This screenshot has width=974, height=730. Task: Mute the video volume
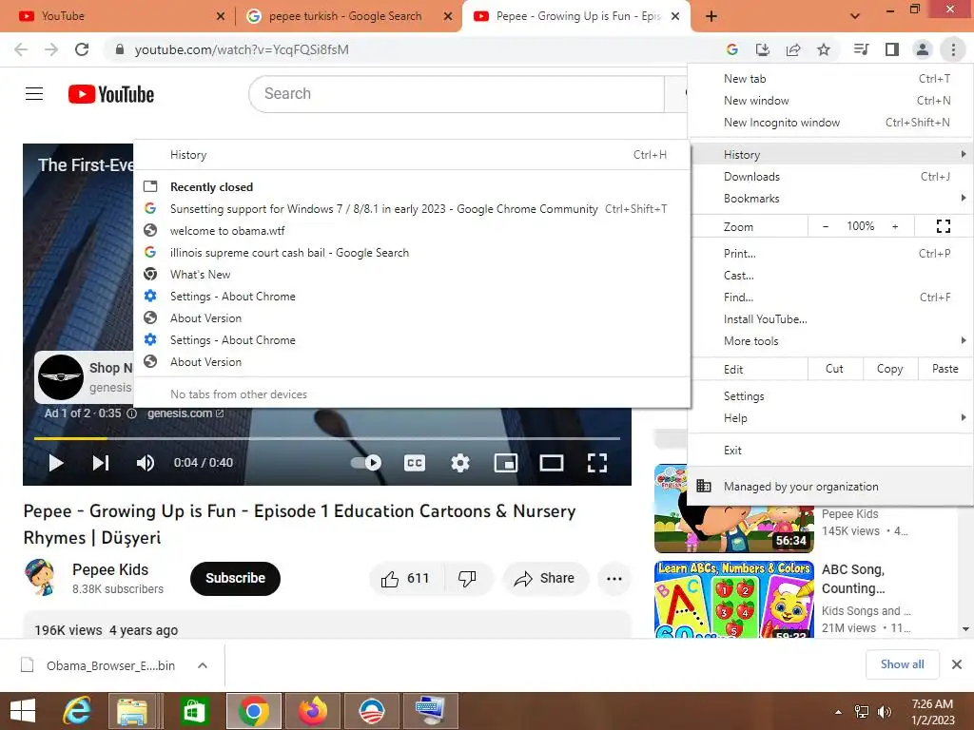pyautogui.click(x=146, y=463)
